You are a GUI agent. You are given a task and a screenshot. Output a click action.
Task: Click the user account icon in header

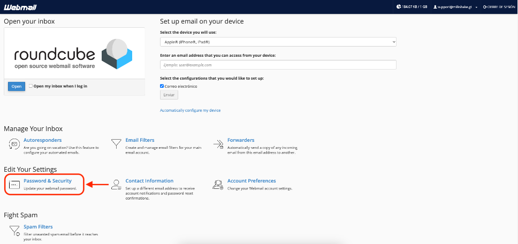[435, 7]
